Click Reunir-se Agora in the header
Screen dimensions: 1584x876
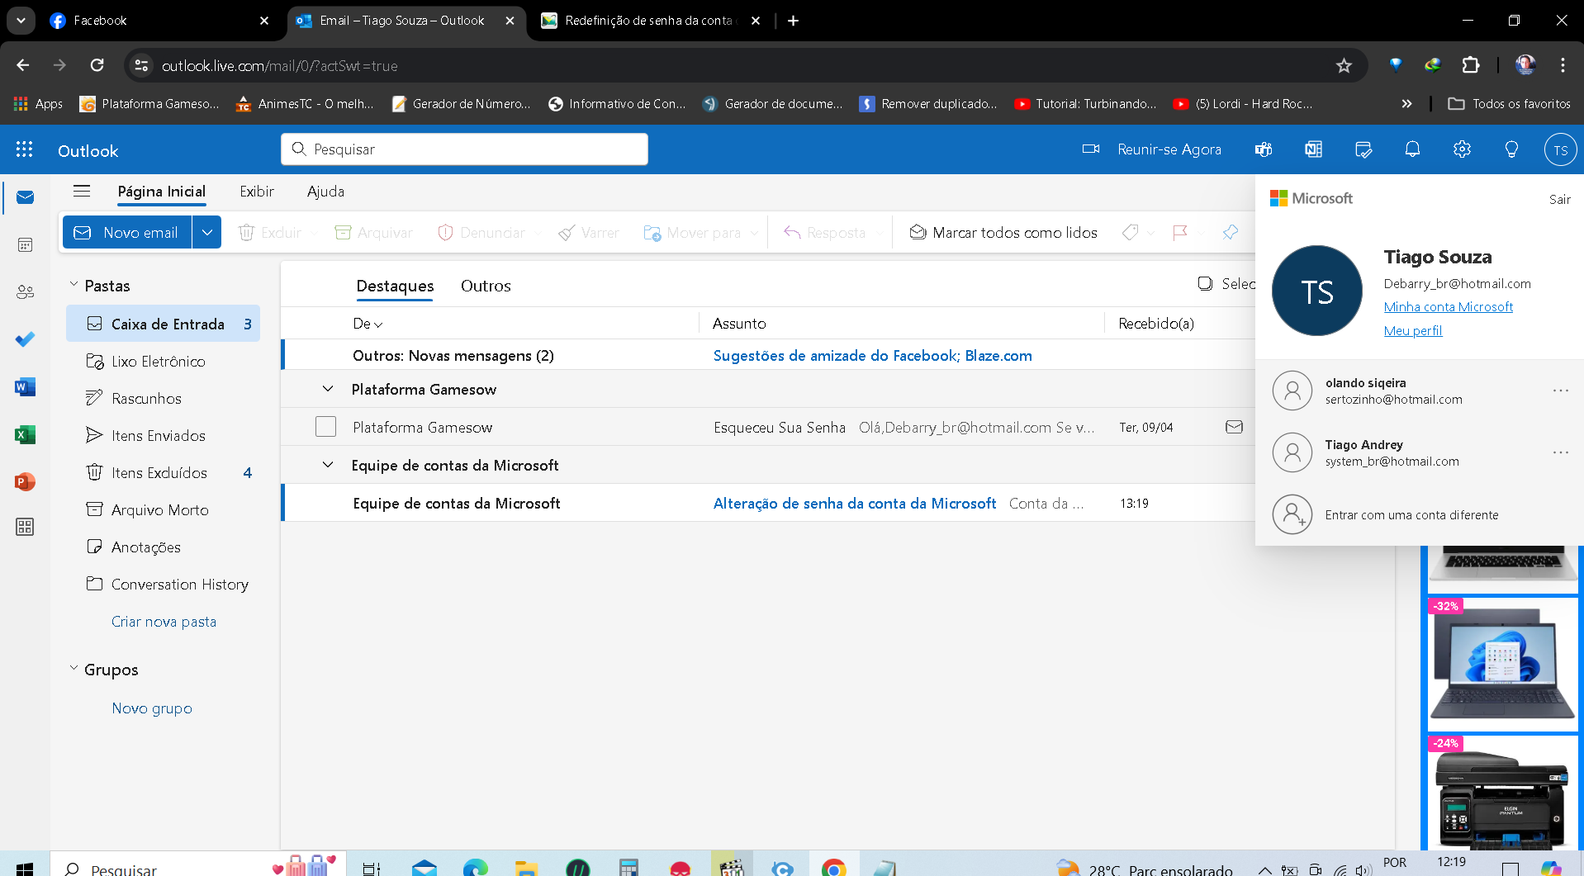(1152, 149)
